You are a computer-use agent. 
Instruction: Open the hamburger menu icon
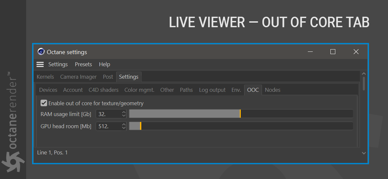(40, 65)
